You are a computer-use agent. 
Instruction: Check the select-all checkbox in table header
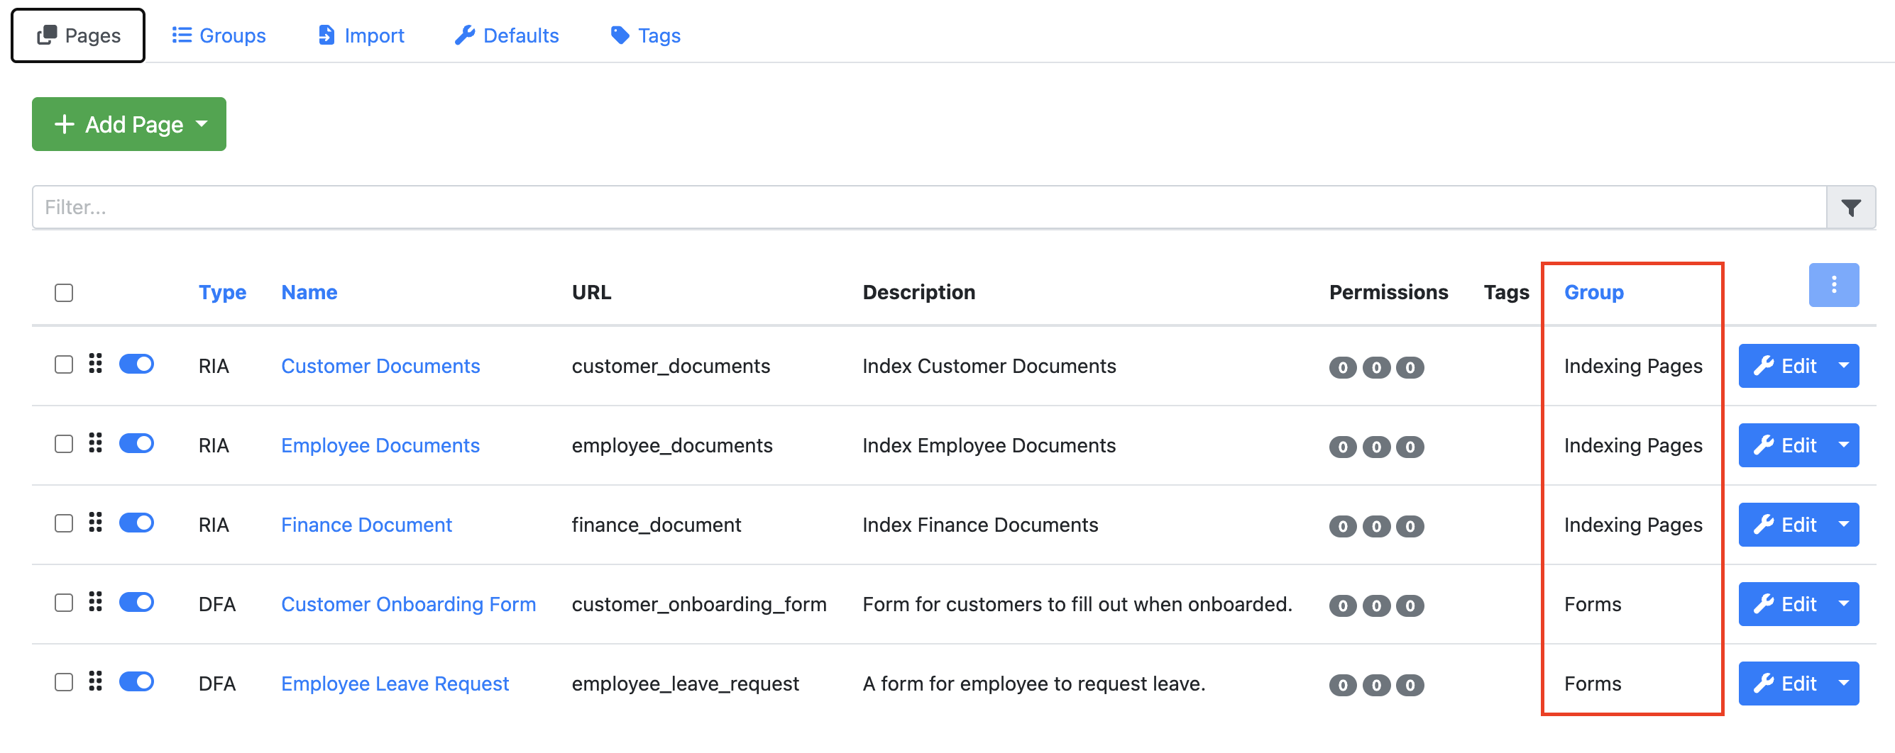click(x=64, y=292)
